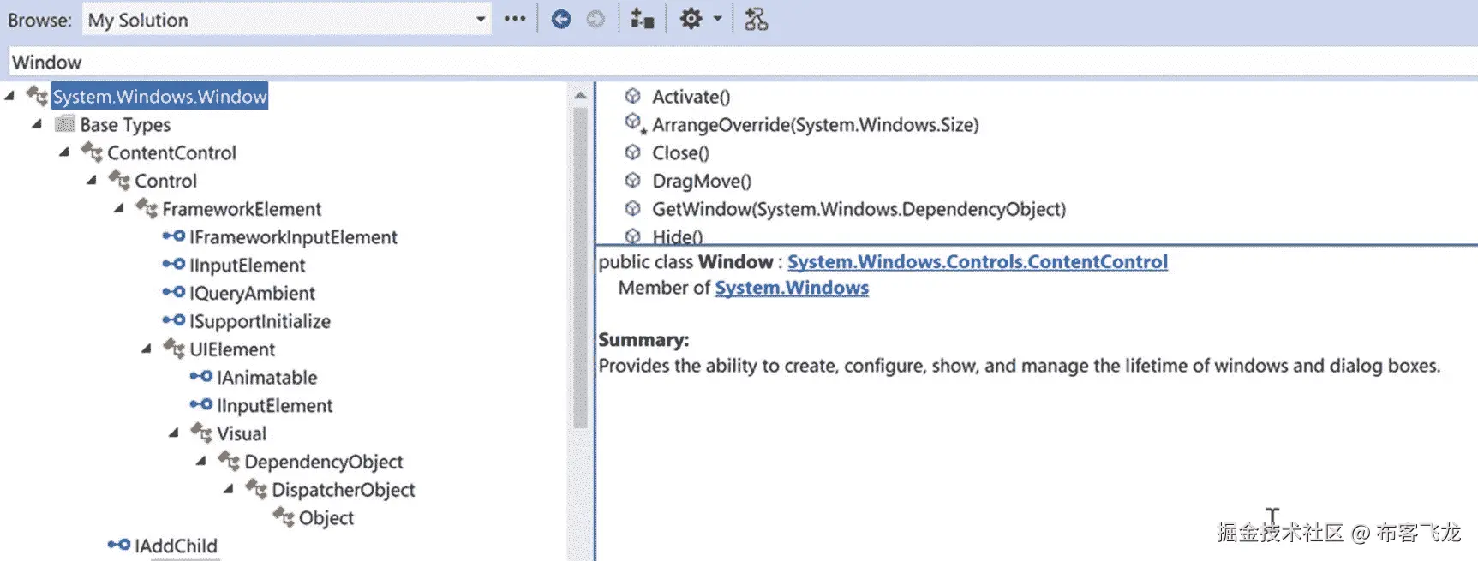1478x561 pixels.
Task: Click the ISupportInitialize interface icon
Action: [x=174, y=321]
